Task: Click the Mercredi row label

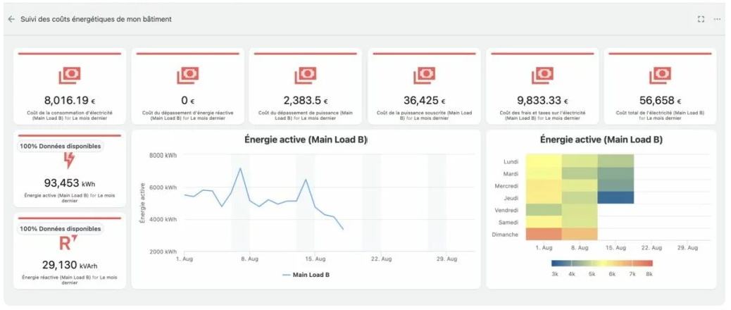Action: pos(507,186)
